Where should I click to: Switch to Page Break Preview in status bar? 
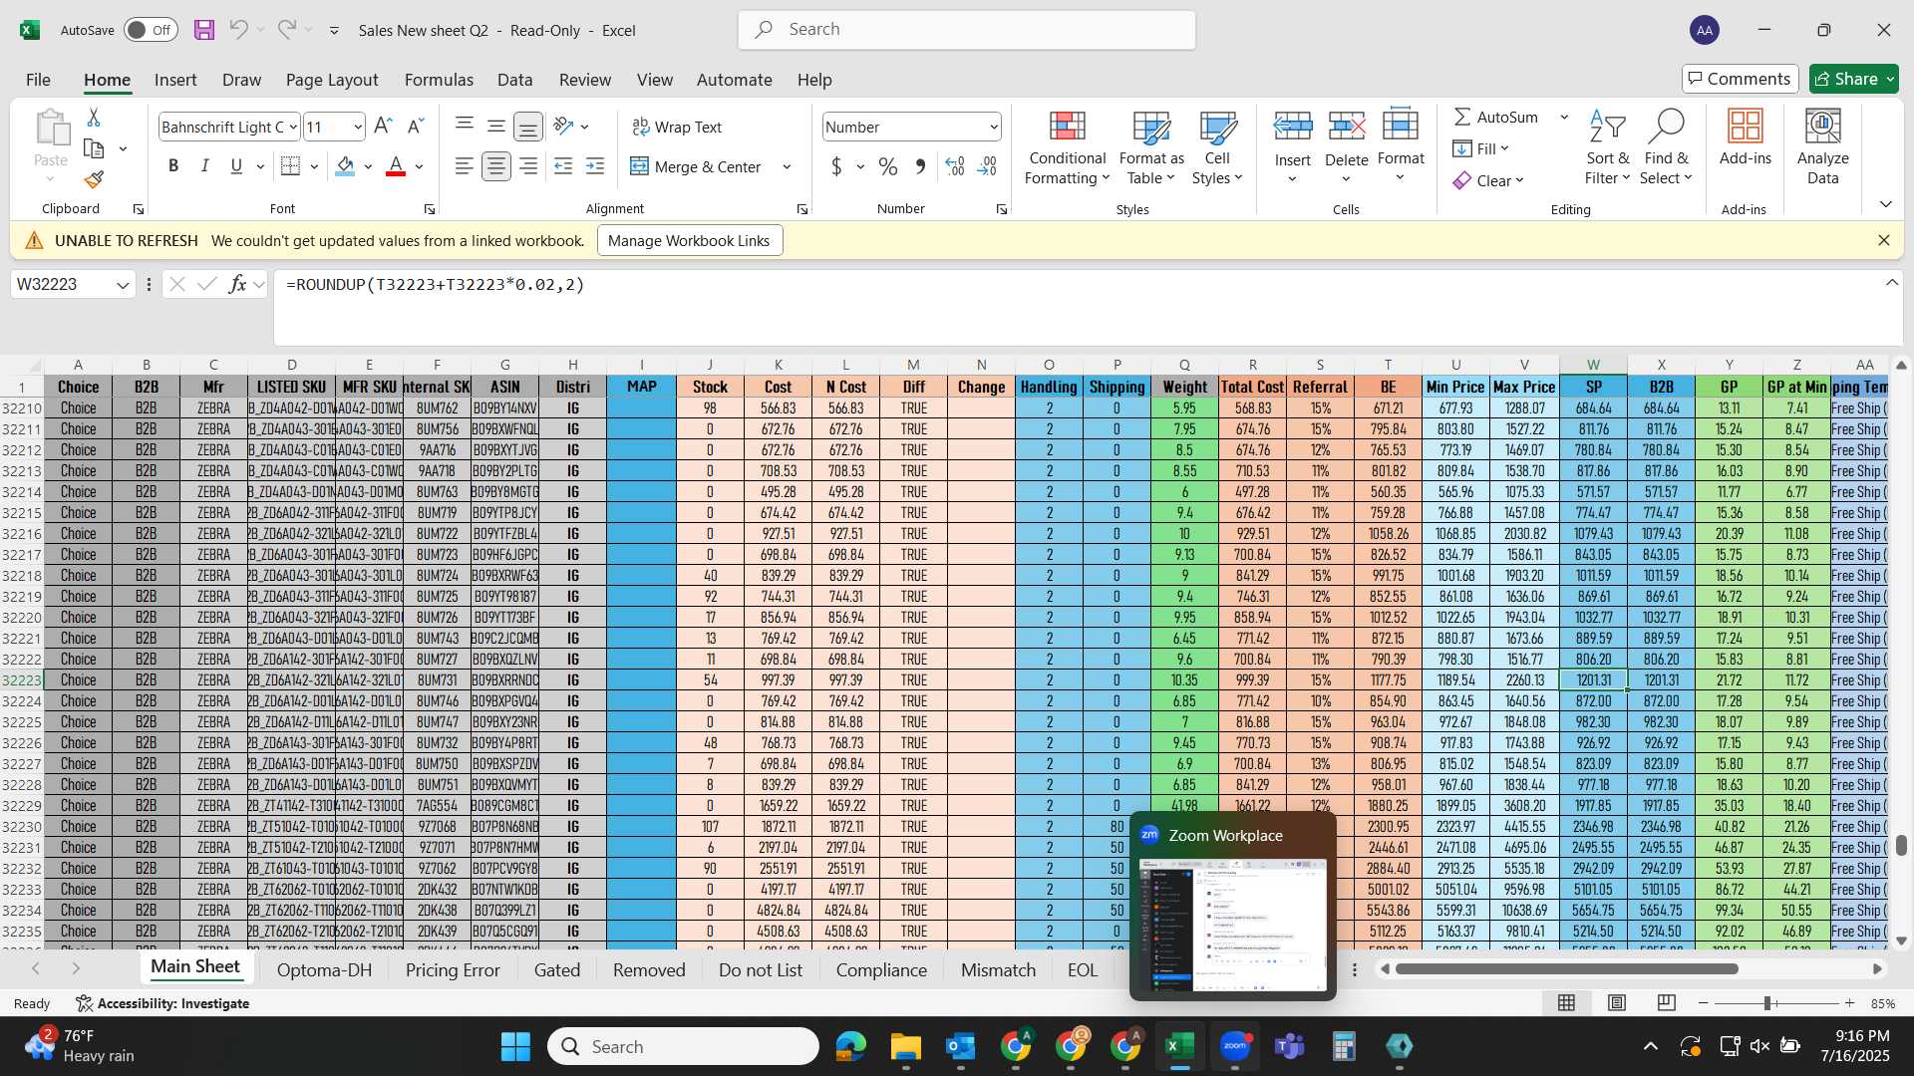click(x=1666, y=1003)
